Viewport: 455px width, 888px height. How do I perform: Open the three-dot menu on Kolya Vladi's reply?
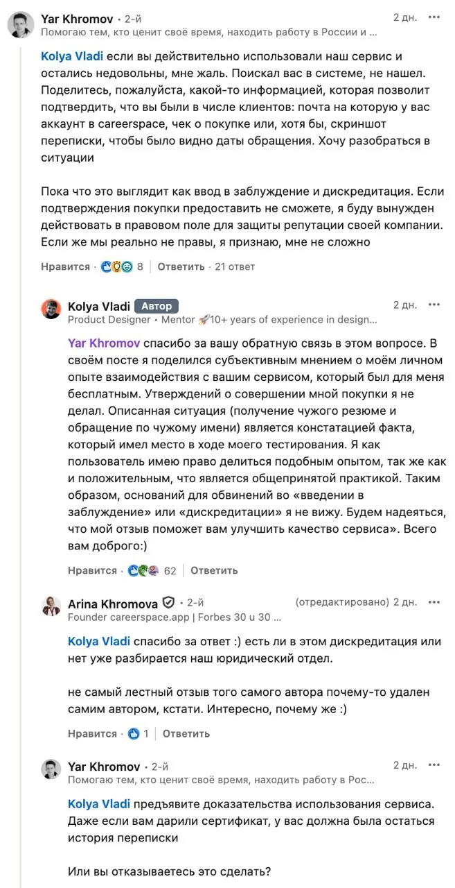[x=434, y=305]
